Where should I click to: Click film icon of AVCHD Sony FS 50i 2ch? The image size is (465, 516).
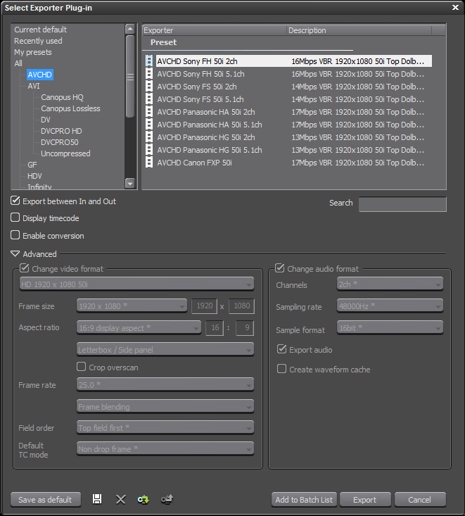coord(149,87)
